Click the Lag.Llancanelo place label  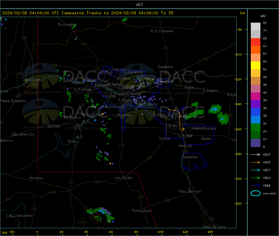click(x=20, y=216)
